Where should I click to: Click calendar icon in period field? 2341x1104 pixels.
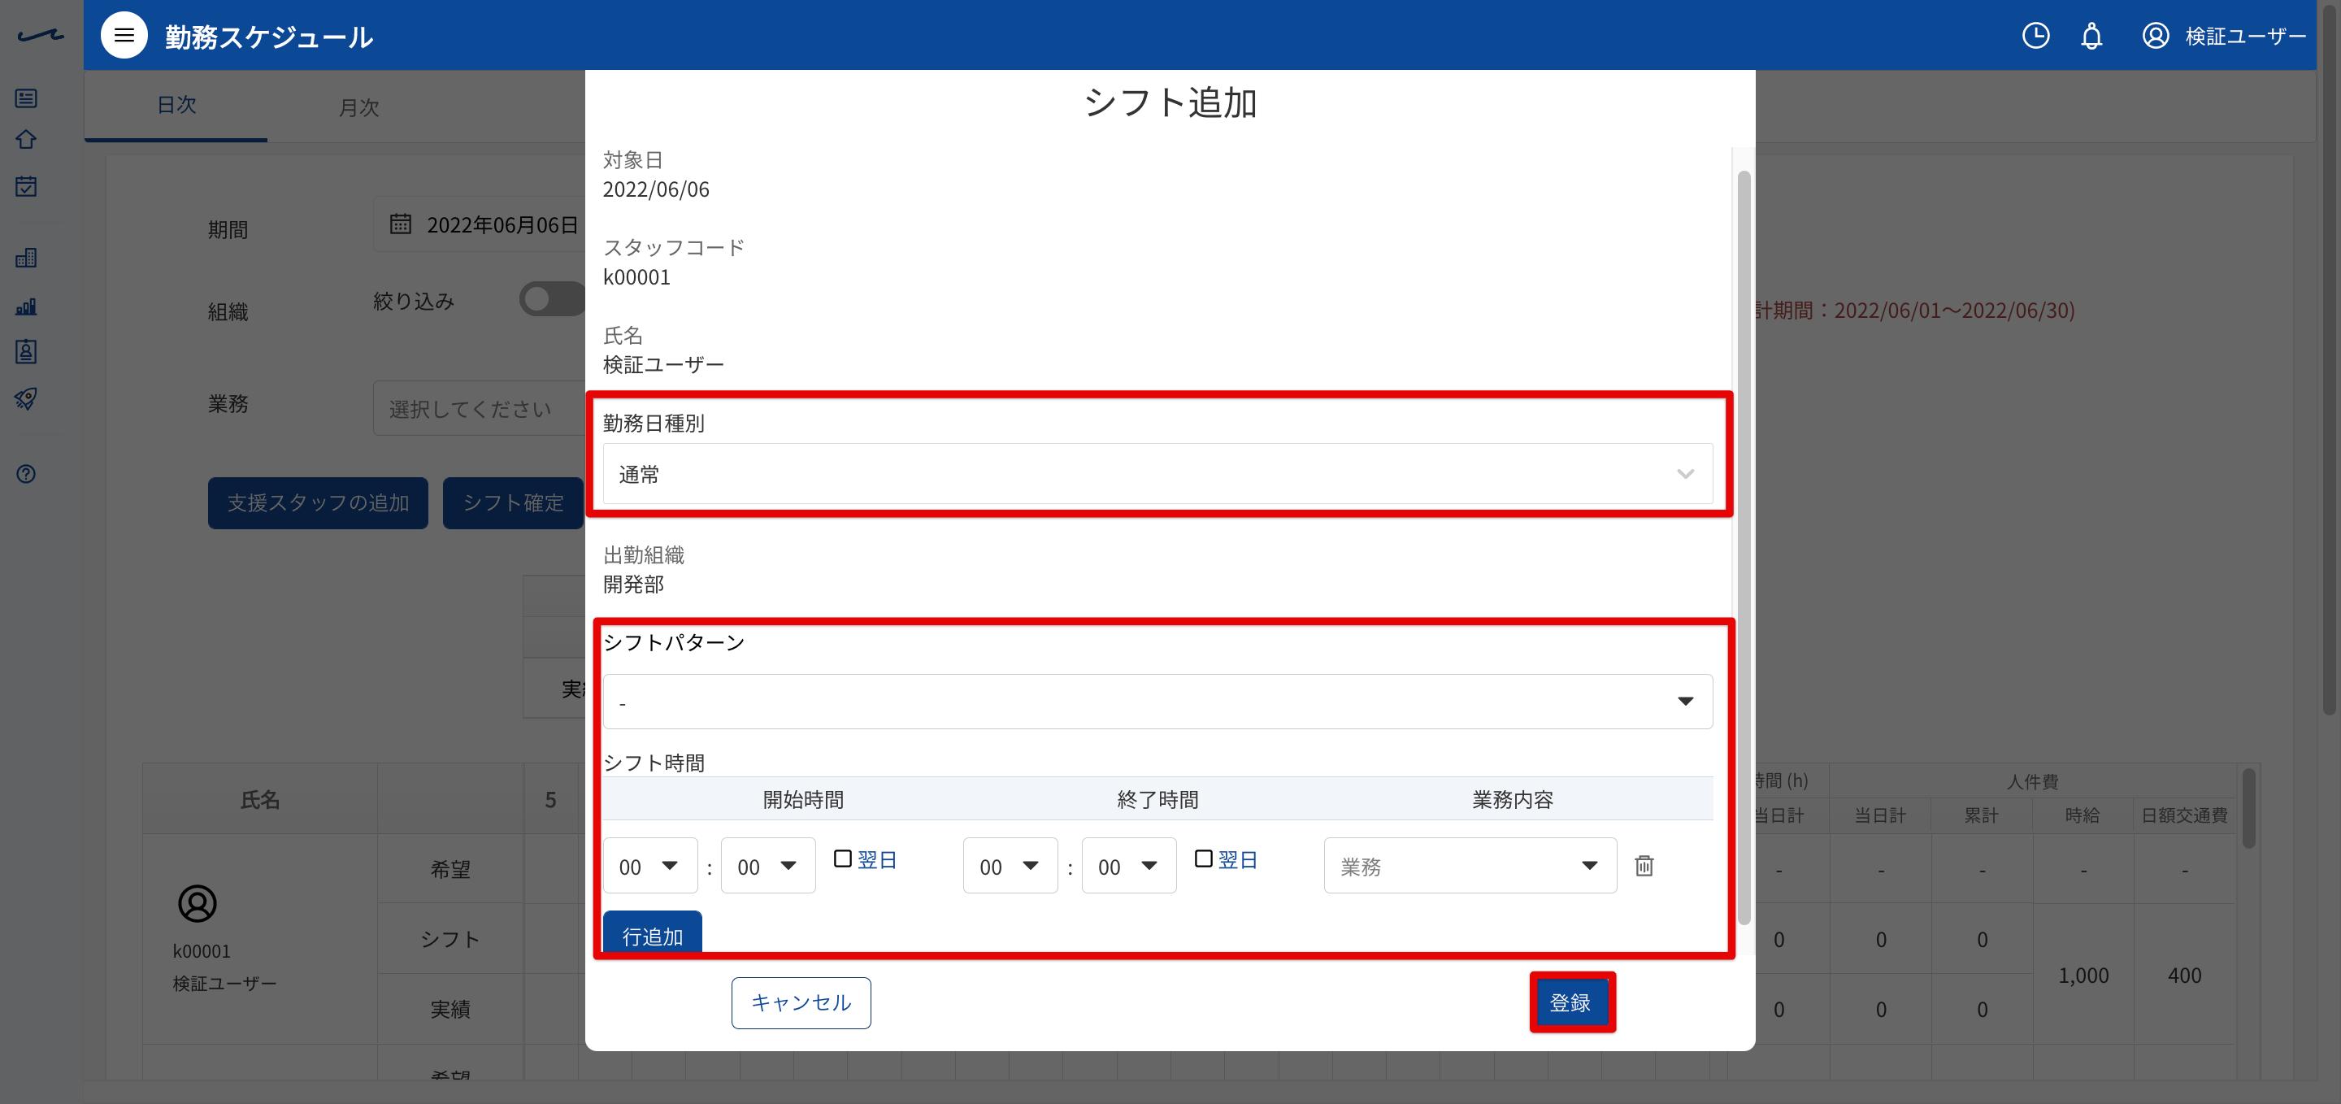point(401,224)
